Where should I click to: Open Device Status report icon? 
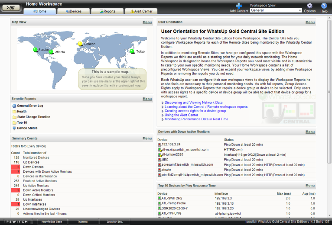tap(14, 128)
